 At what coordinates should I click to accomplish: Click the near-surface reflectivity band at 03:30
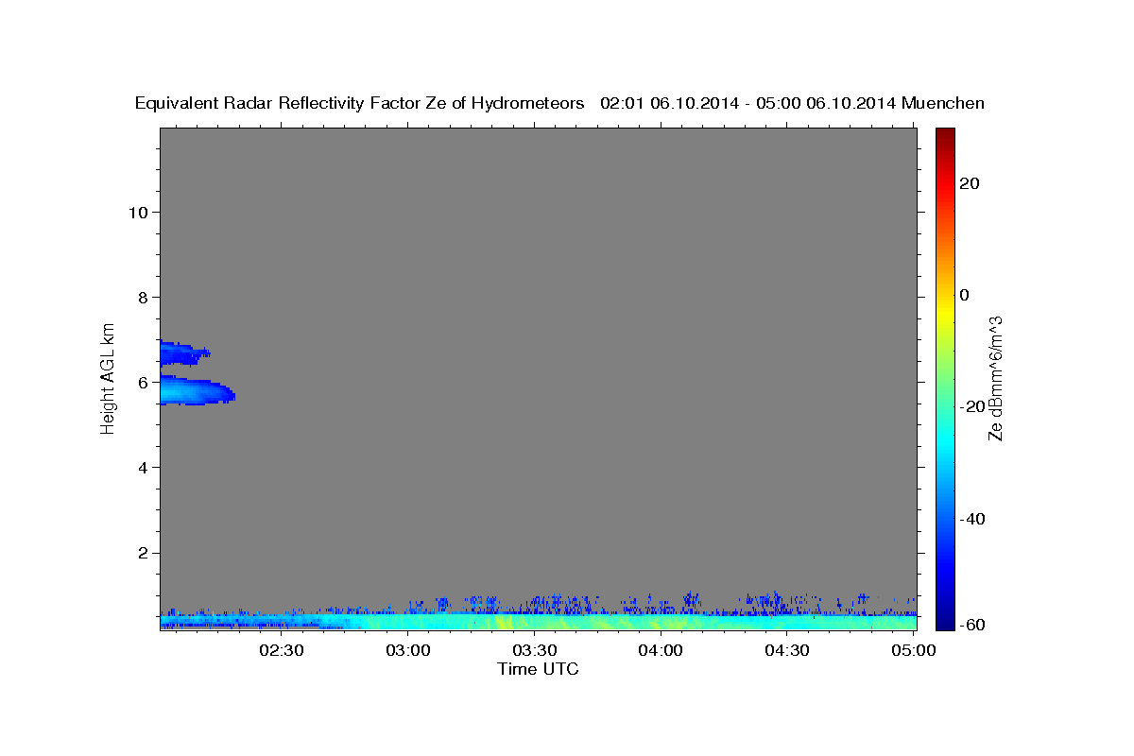click(x=535, y=622)
